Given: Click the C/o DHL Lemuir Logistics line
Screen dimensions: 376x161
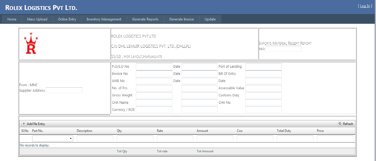Looking at the screenshot, I should 151,46.
